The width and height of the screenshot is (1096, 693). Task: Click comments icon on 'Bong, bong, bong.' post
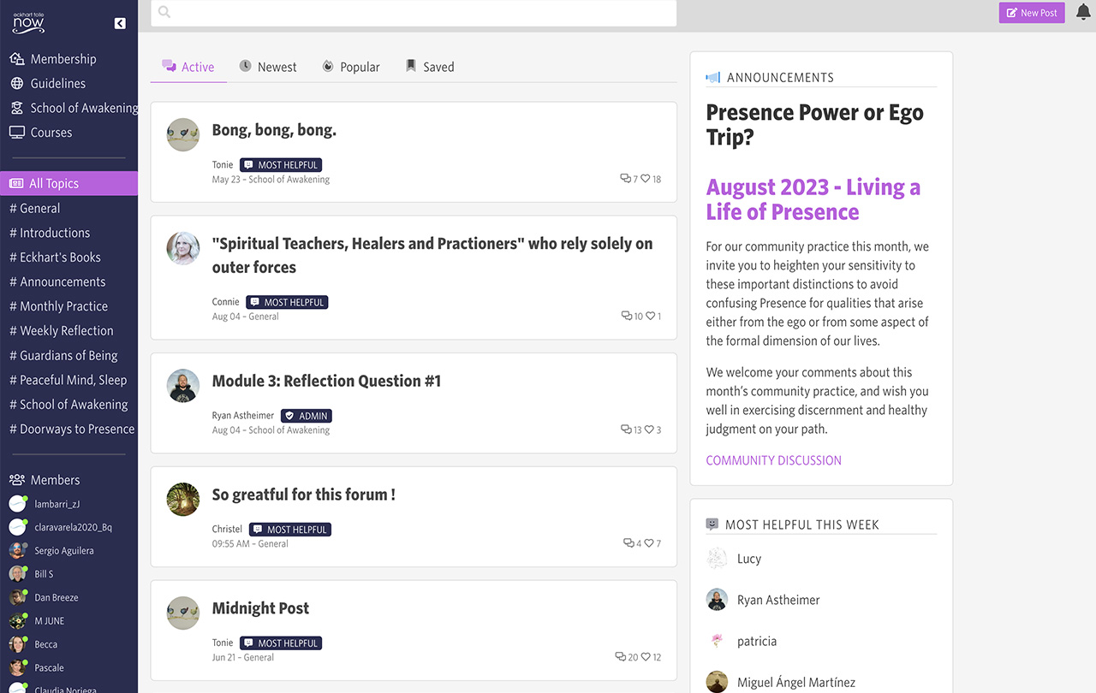(x=625, y=179)
